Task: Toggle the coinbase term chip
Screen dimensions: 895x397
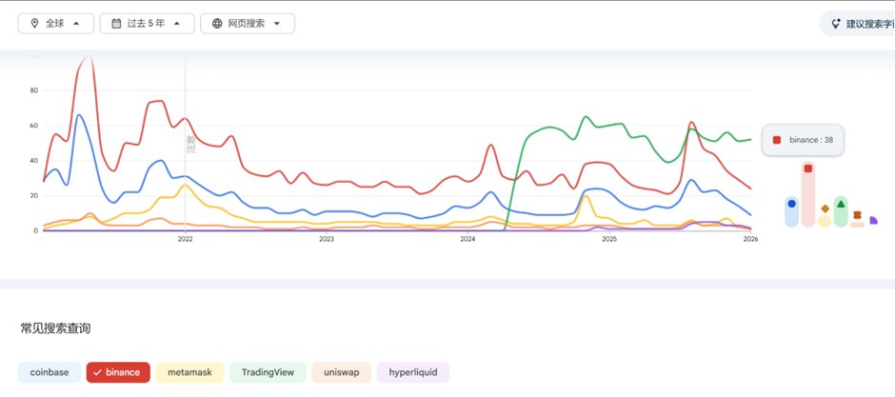Action: (50, 372)
